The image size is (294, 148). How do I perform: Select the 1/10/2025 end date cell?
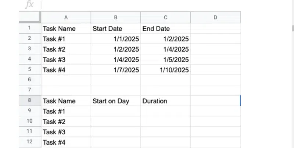point(165,70)
